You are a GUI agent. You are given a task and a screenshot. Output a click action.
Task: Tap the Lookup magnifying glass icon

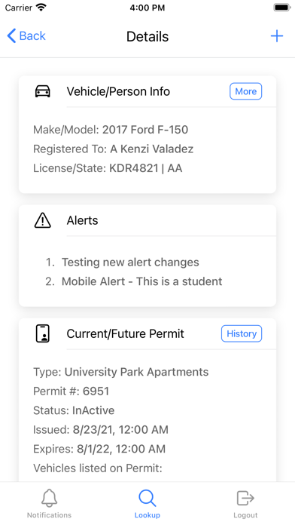pos(147,498)
